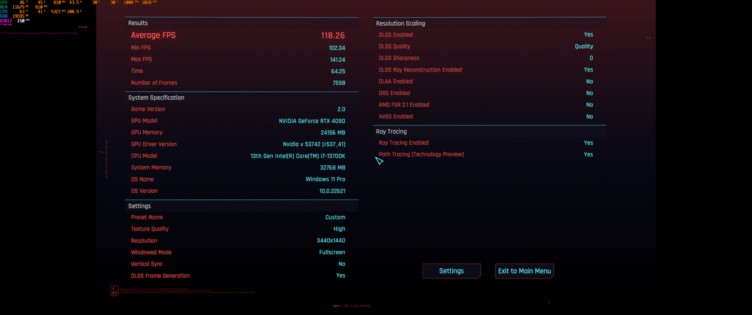The width and height of the screenshot is (752, 315).
Task: Click the Settings button
Action: 451,271
